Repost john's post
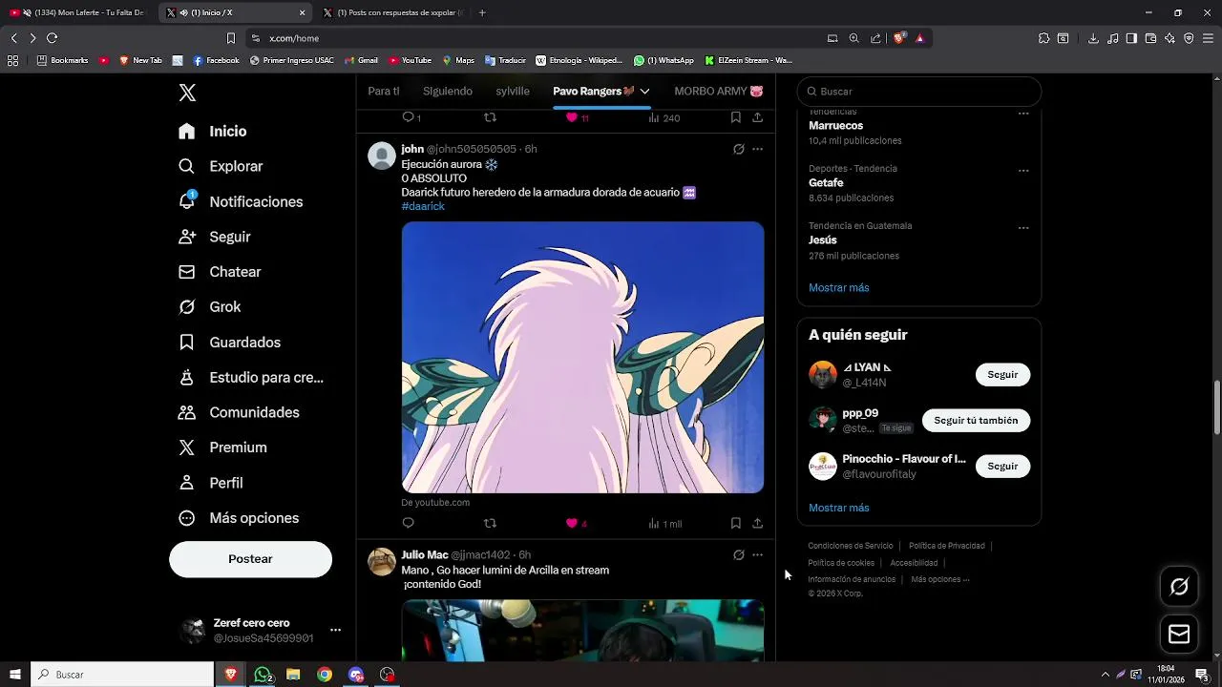Viewport: 1222px width, 687px height. [x=490, y=523]
